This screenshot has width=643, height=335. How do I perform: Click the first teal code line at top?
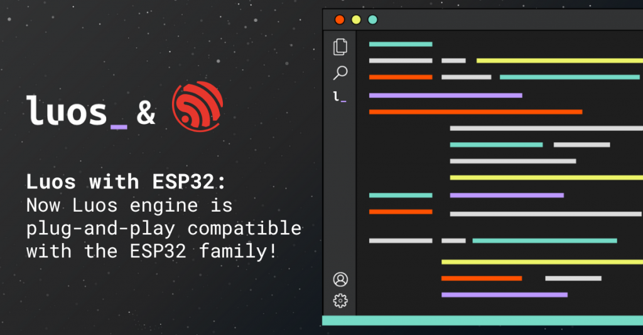(x=401, y=44)
